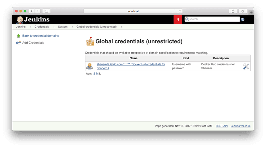The width and height of the screenshot is (266, 148).
Task: Open the wrench update icon for shanem credential
Action: (x=246, y=67)
